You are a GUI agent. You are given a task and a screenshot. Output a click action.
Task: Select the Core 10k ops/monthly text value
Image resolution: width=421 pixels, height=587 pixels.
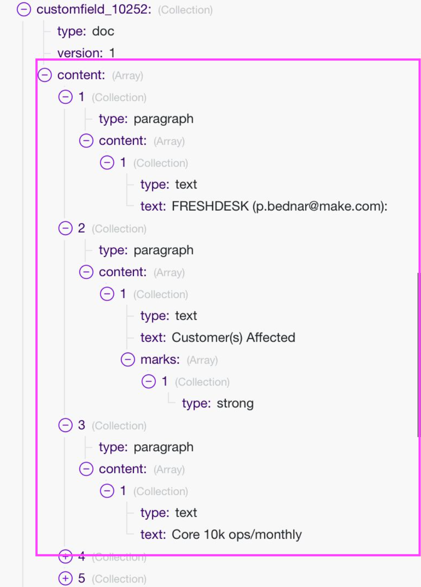[x=236, y=534]
